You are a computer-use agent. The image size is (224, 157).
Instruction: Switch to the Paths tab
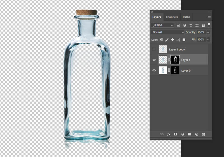[186, 17]
